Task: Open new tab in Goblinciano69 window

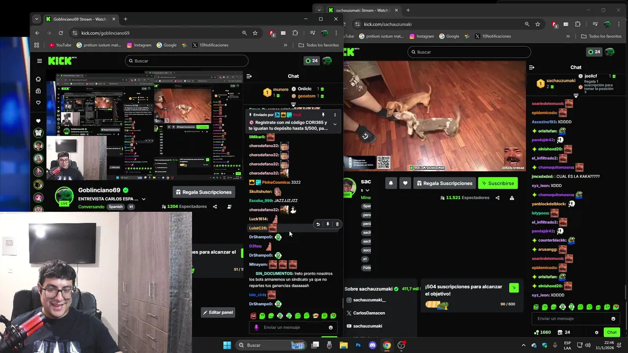Action: [x=125, y=19]
